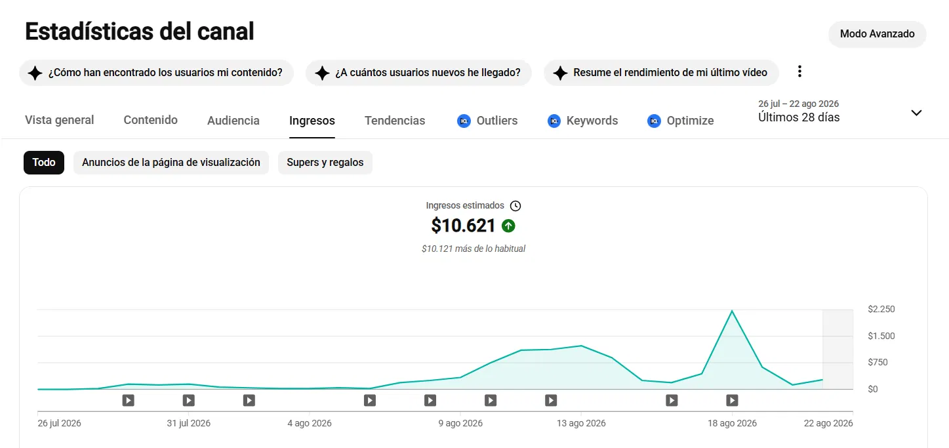949x448 pixels.
Task: Open the video marker under 18 ago 2026
Action: pyautogui.click(x=732, y=400)
